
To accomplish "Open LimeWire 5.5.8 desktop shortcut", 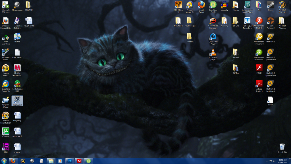I will 213,7.
